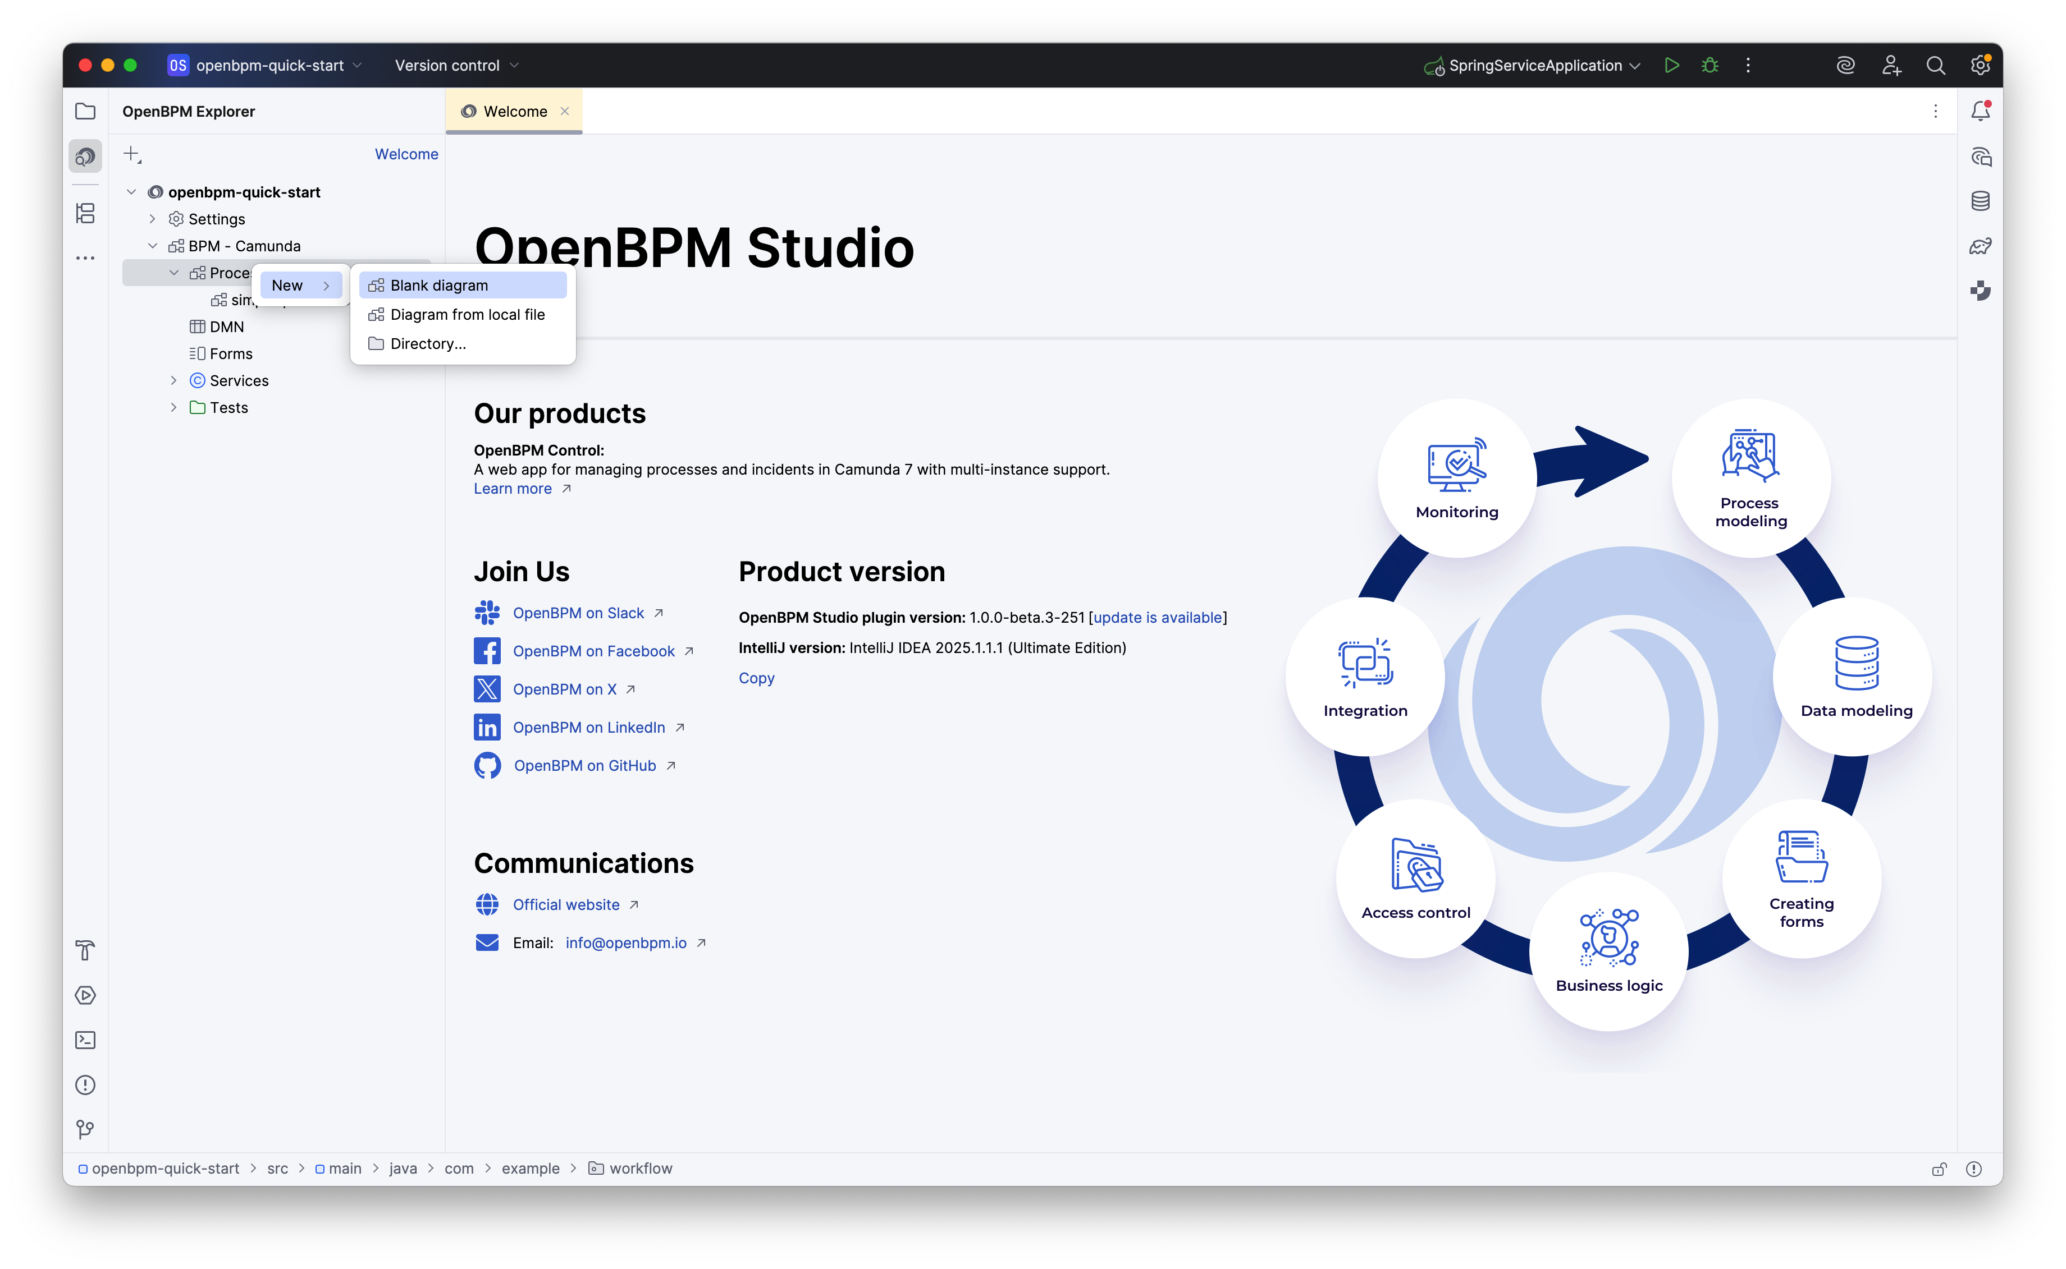Image resolution: width=2066 pixels, height=1269 pixels.
Task: Collapse the BPM - Camunda node
Action: click(x=152, y=246)
